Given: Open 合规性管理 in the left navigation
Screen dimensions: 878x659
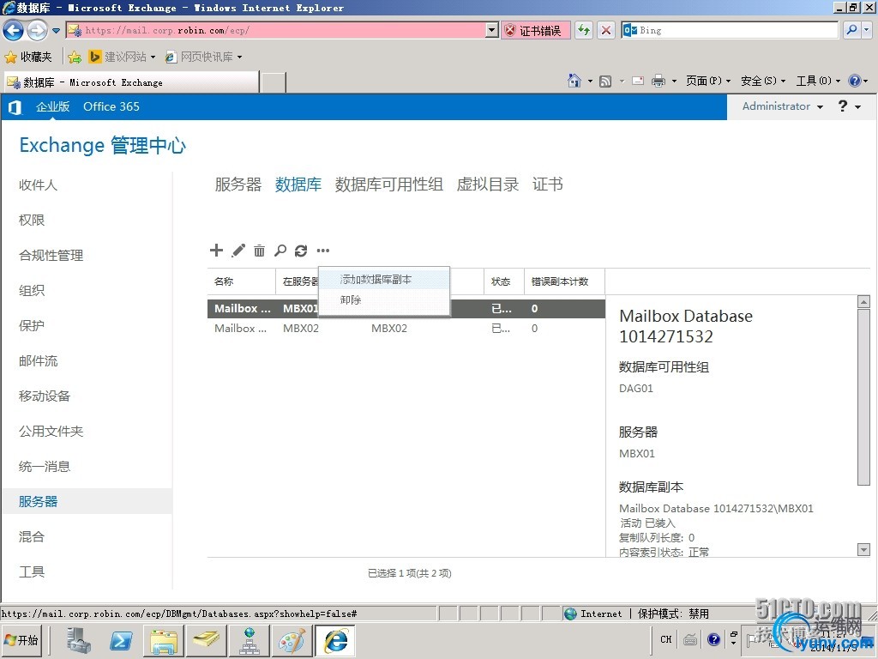Looking at the screenshot, I should (51, 256).
